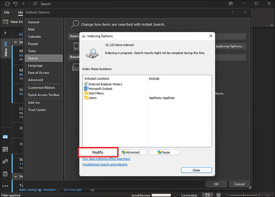Click the Modify button
Image resolution: width=275 pixels, height=197 pixels.
98,152
